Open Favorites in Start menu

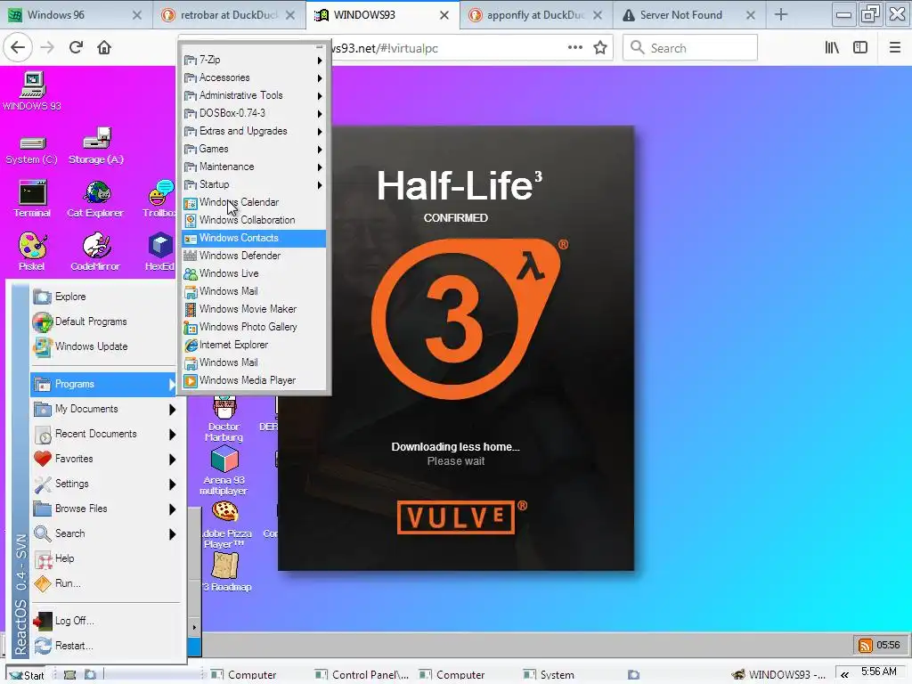tap(103, 459)
